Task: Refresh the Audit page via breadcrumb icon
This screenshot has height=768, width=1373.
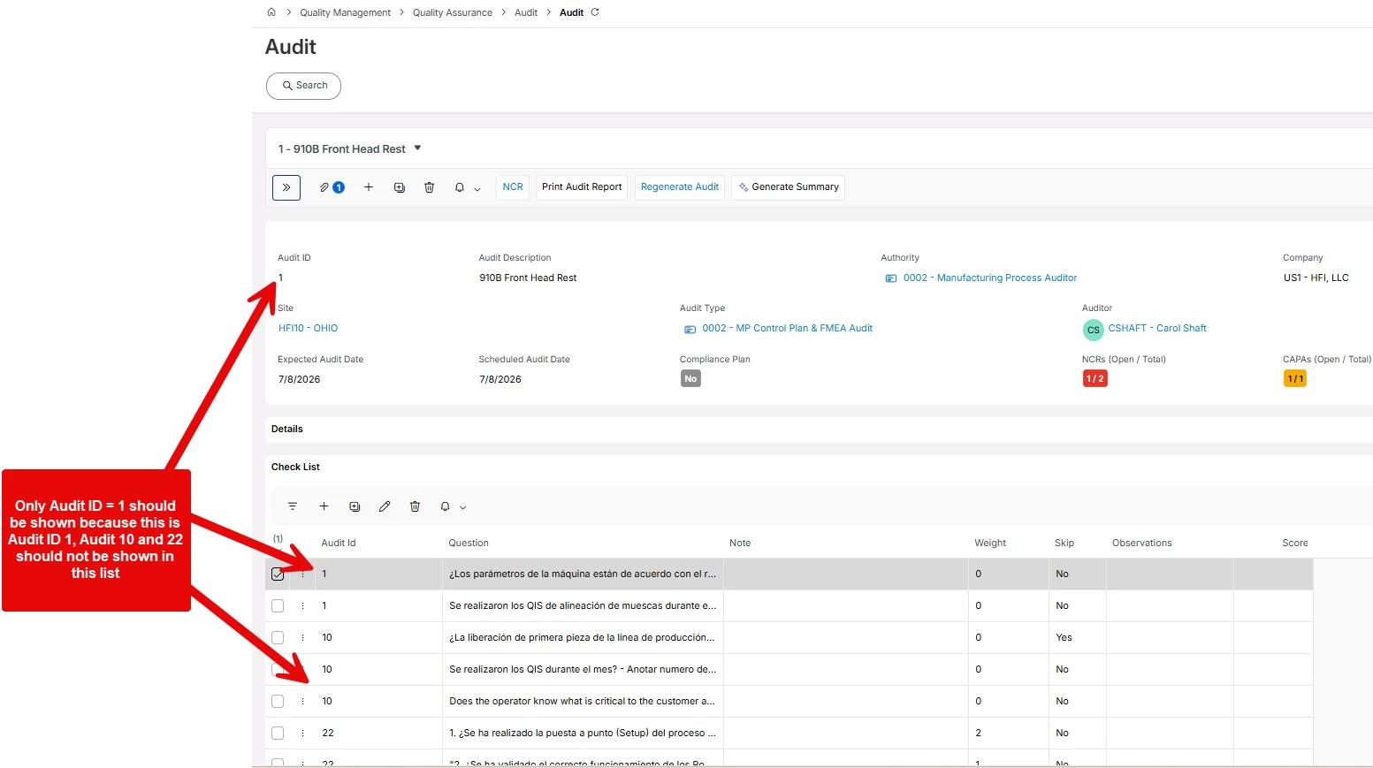Action: [595, 12]
